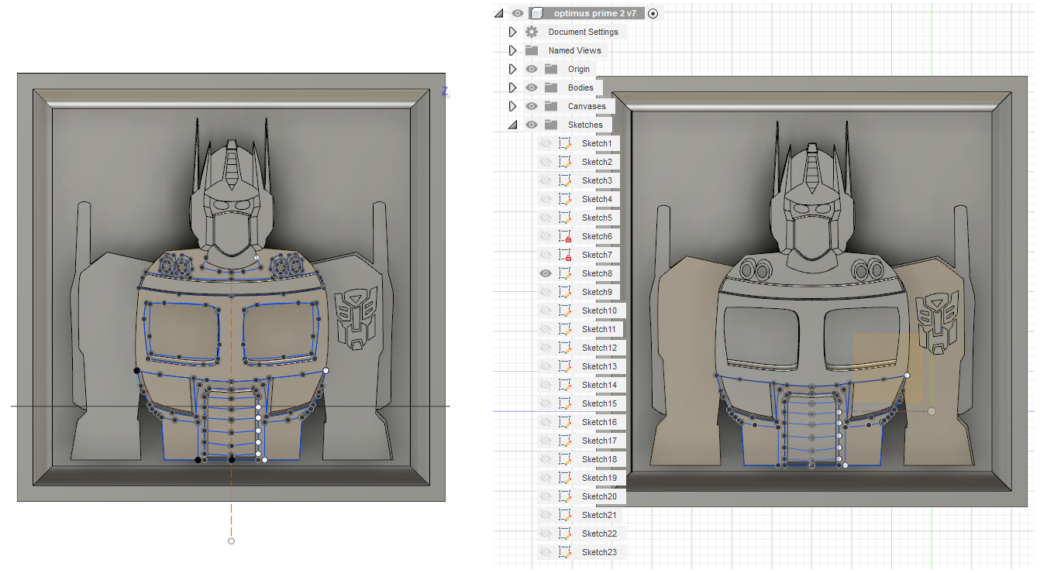Select the Sketch21 sketch icon
This screenshot has height=573, width=1054.
pyautogui.click(x=565, y=515)
